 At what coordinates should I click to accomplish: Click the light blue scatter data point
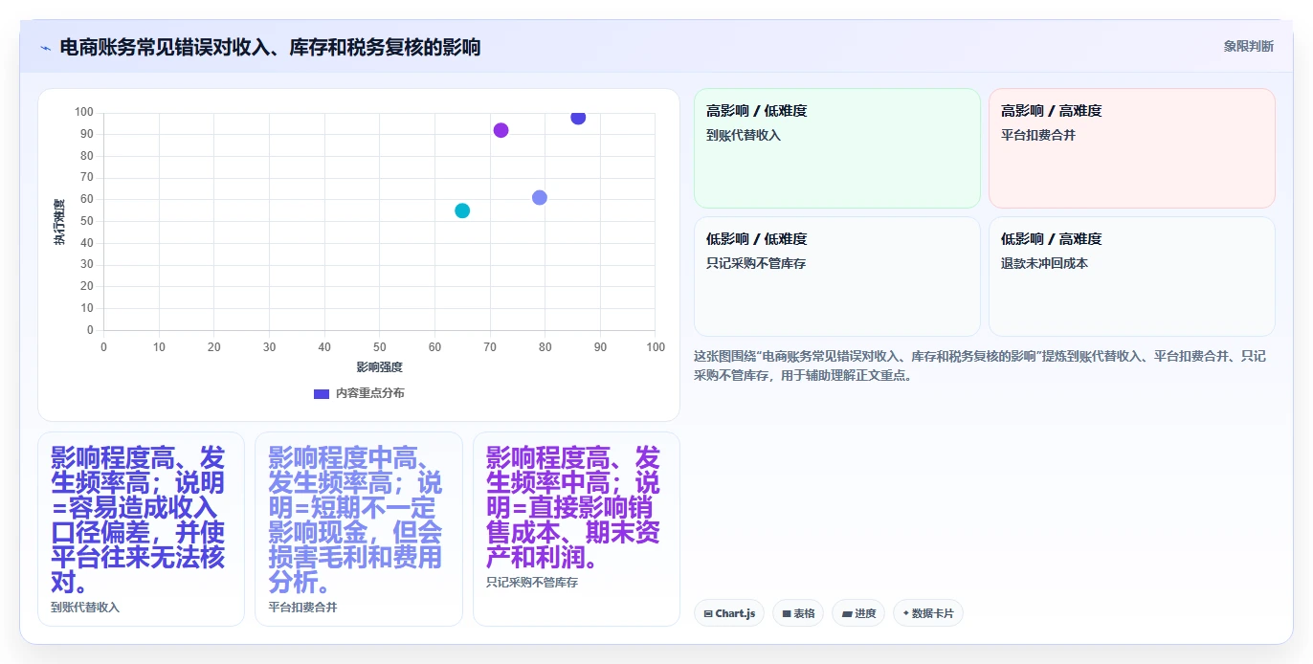[540, 197]
